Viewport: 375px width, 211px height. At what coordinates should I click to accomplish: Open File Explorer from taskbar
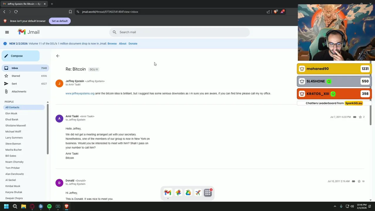click(23, 206)
